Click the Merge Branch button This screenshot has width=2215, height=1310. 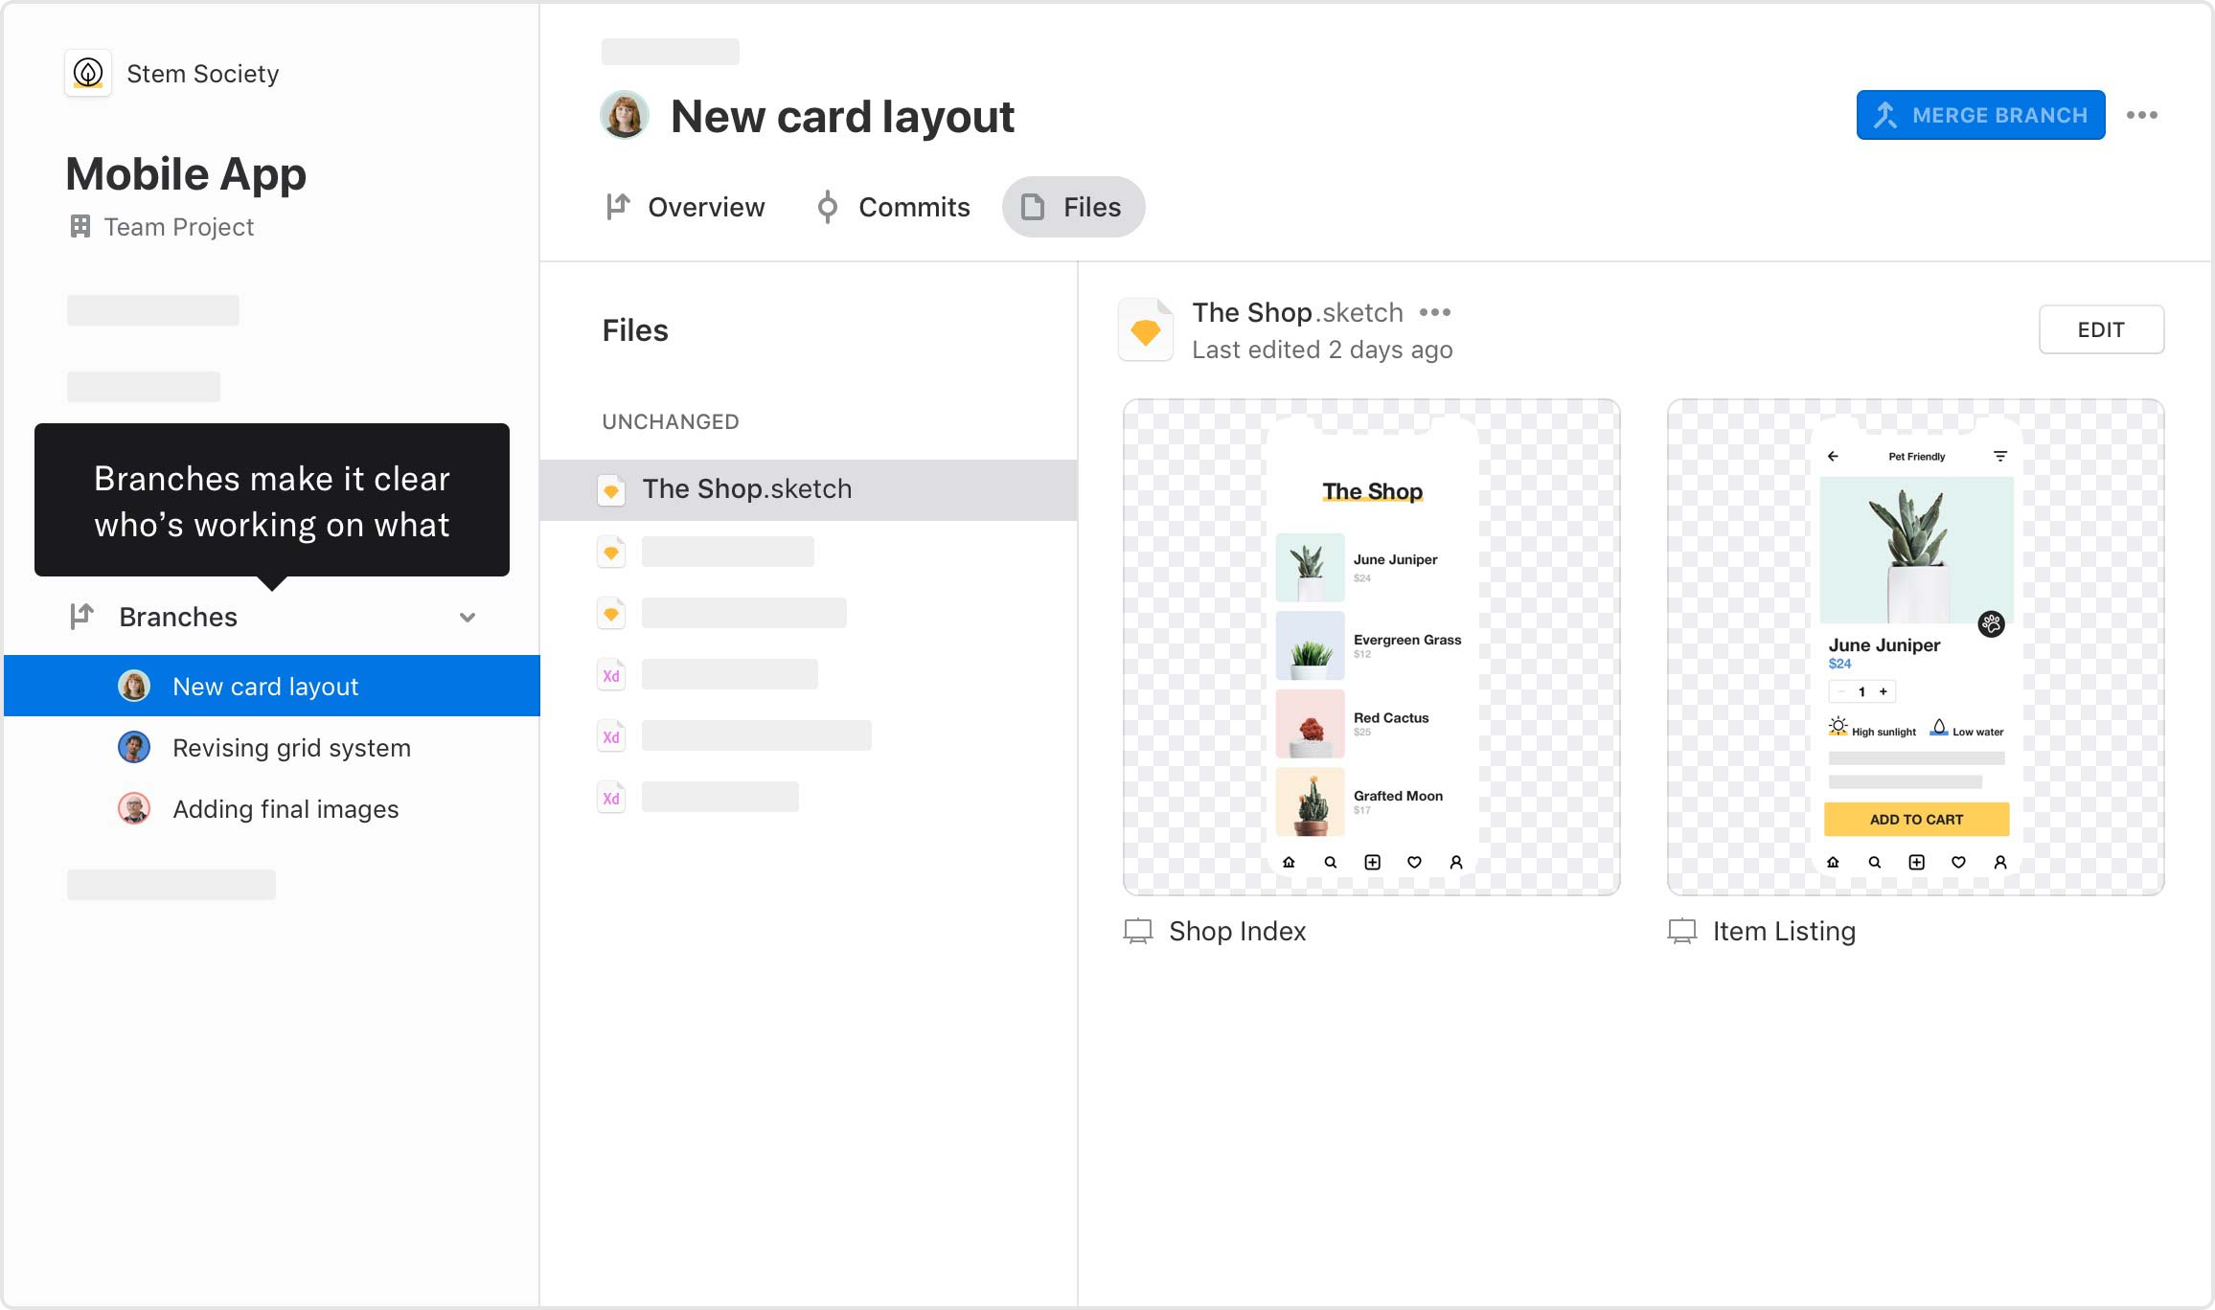point(1981,115)
